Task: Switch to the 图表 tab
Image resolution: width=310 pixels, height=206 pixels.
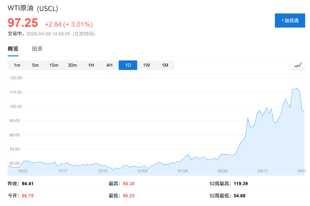Action: (37, 49)
